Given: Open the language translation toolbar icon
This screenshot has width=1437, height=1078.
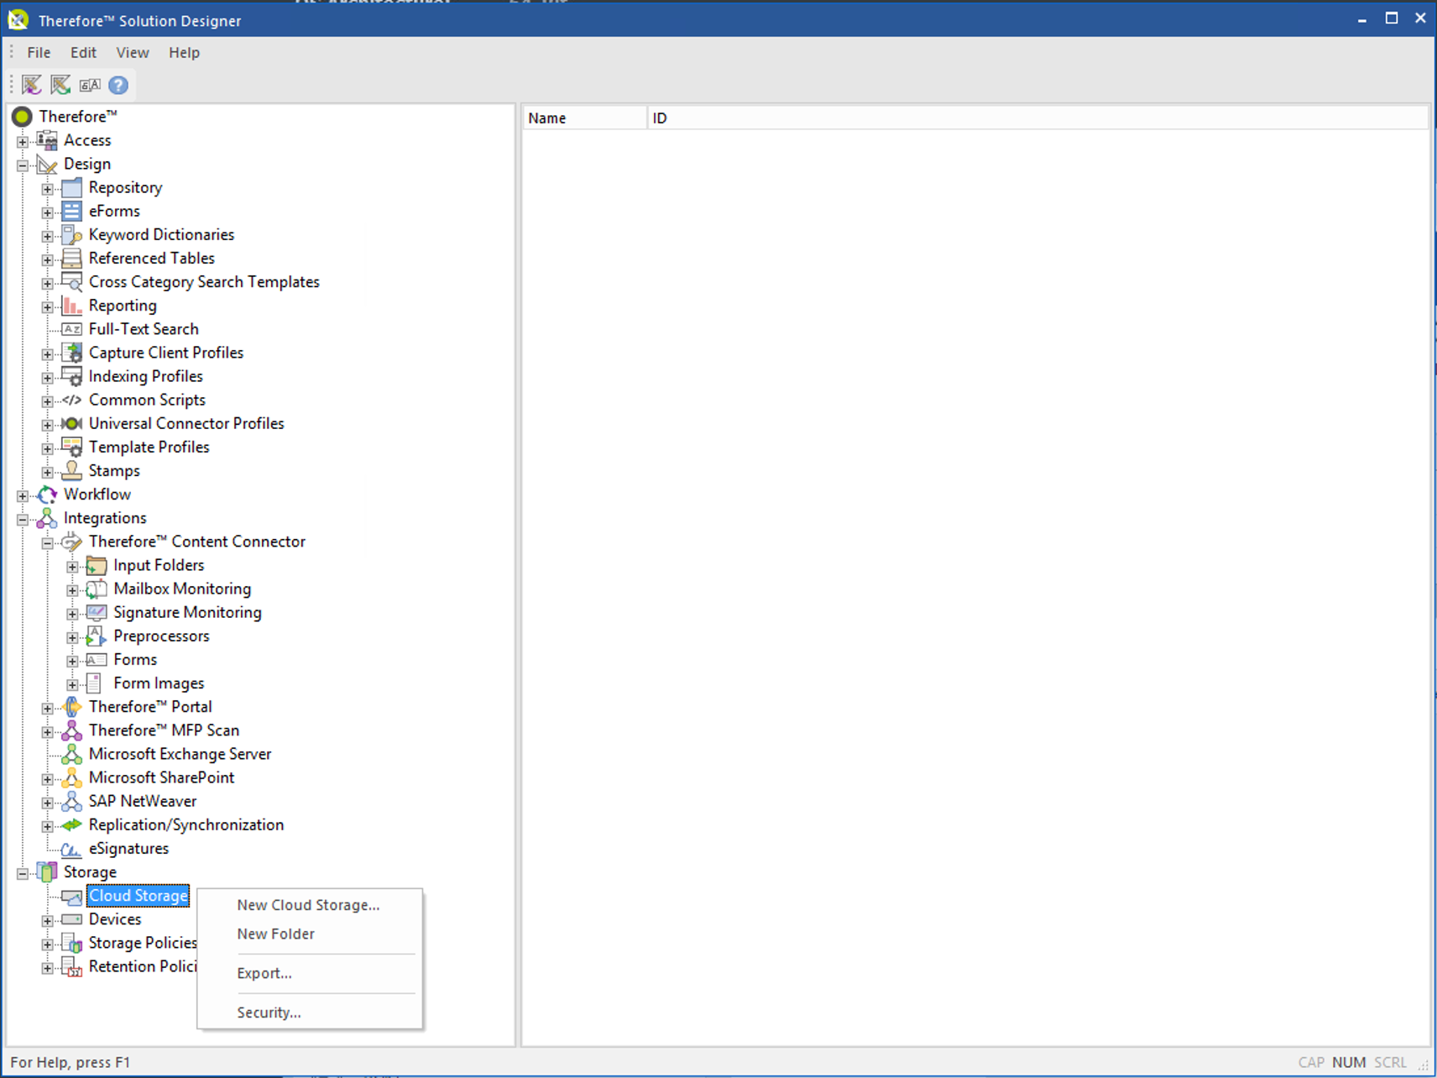Looking at the screenshot, I should [x=90, y=84].
